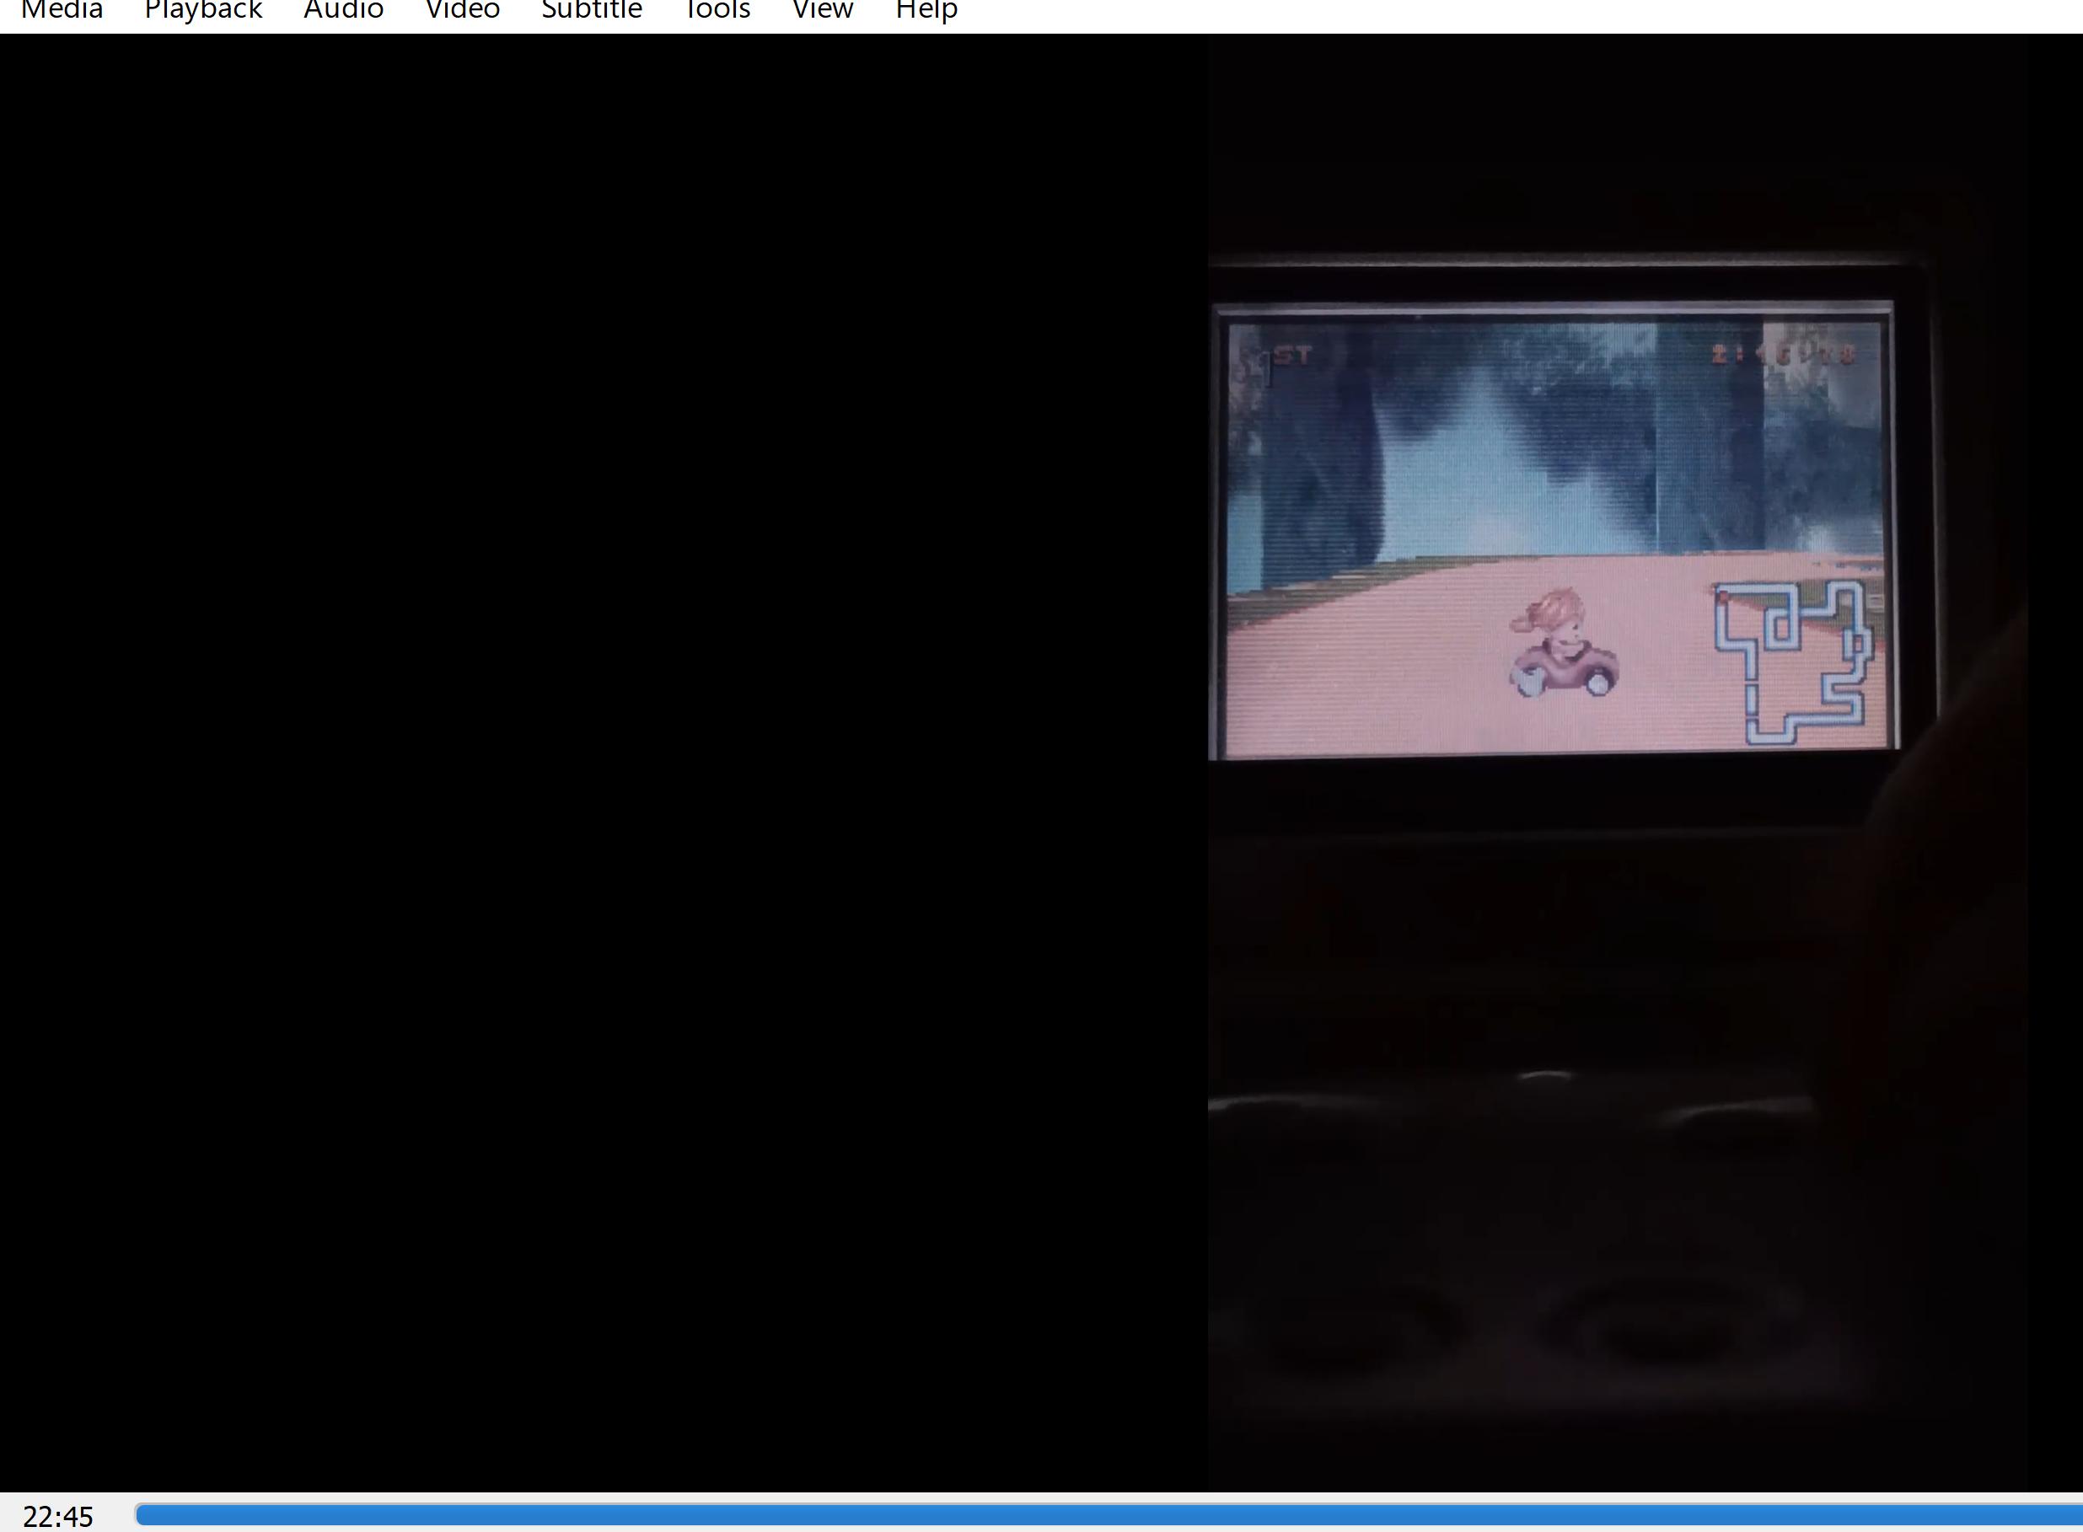Open the View menu

822,10
